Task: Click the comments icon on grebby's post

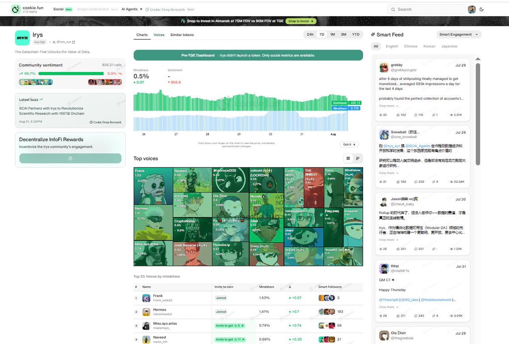Action: click(416, 115)
